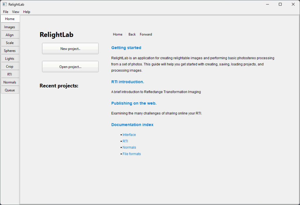Close the RelightLab window

pyautogui.click(x=293, y=4)
